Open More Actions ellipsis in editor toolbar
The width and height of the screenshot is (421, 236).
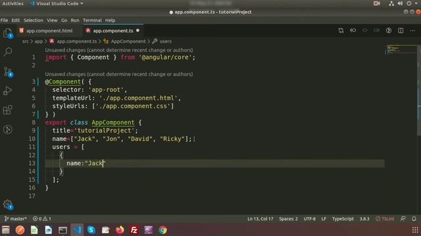coord(412,31)
